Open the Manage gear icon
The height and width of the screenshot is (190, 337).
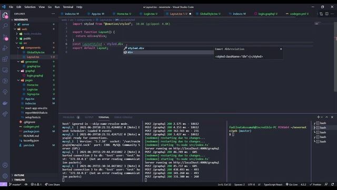pos(5,176)
